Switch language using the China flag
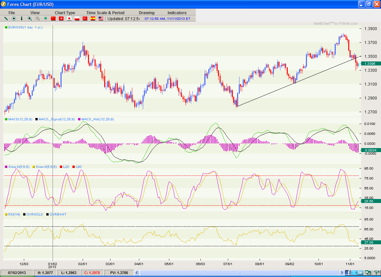381x277 pixels. pos(53,19)
